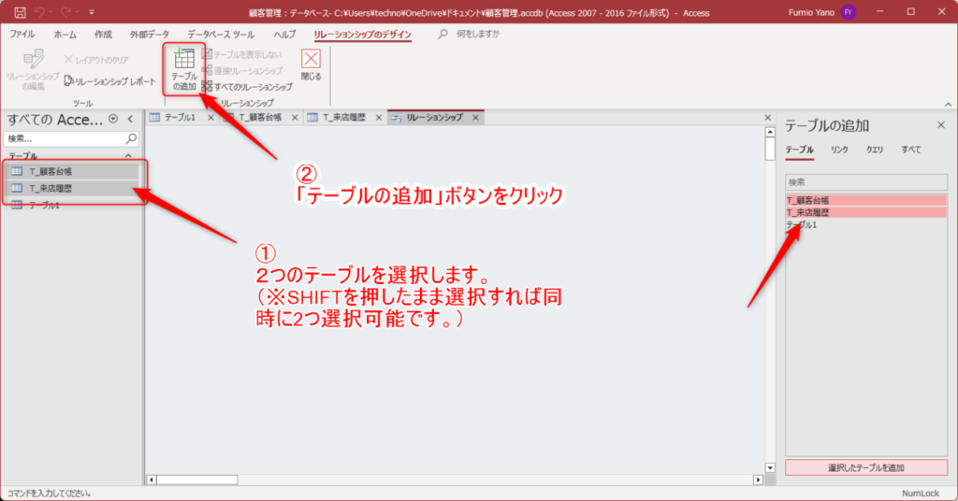The height and width of the screenshot is (501, 958).
Task: Open the データベース ツール ribbon tab
Action: click(x=220, y=34)
